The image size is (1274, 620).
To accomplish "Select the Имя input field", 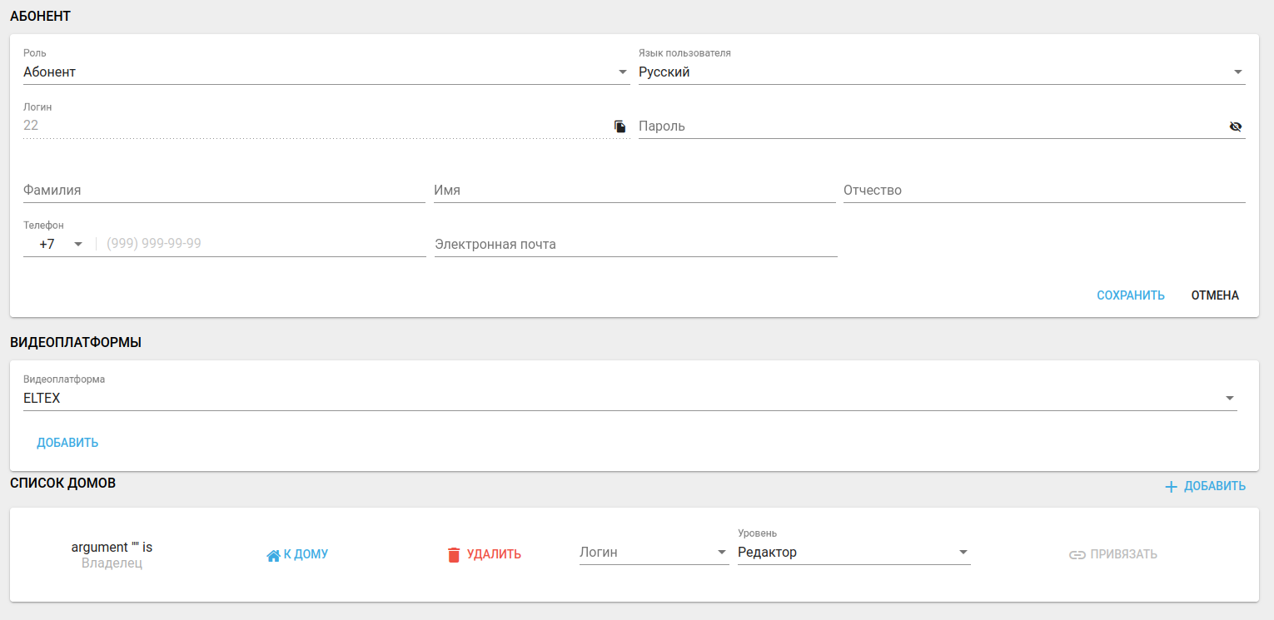I will click(634, 191).
